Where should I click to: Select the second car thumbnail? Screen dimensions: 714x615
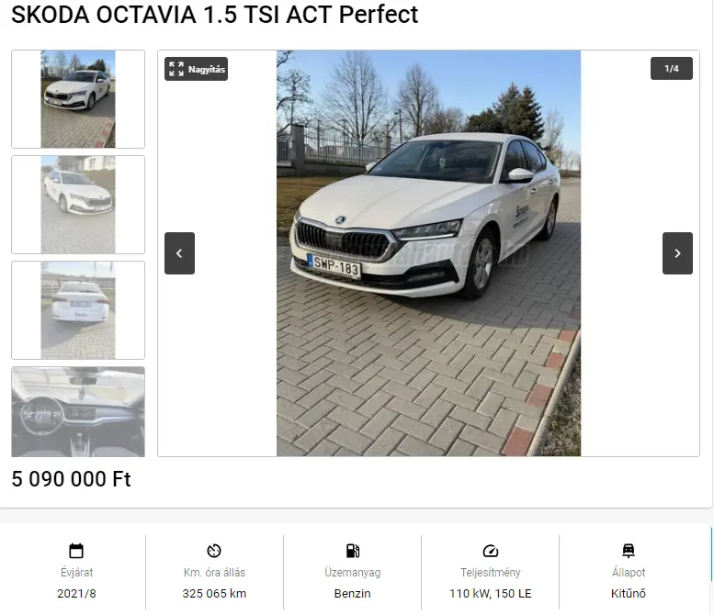click(78, 205)
